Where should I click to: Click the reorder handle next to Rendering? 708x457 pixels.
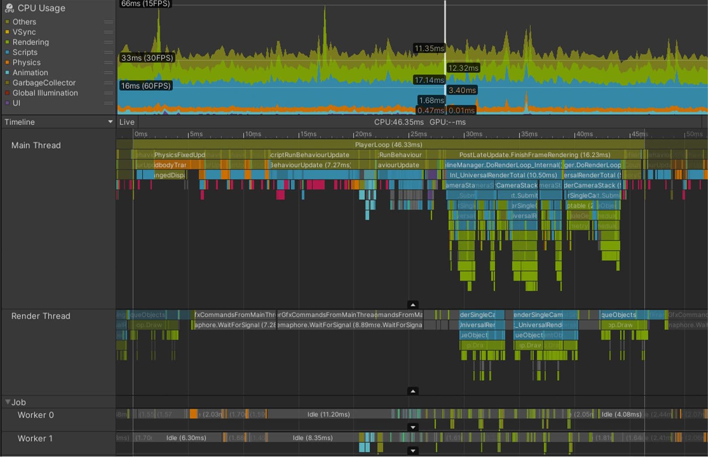coord(109,41)
